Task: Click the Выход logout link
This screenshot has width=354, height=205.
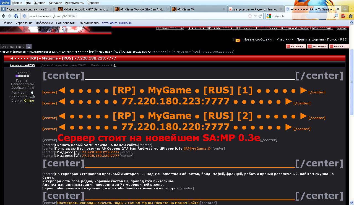Action: pos(342,28)
